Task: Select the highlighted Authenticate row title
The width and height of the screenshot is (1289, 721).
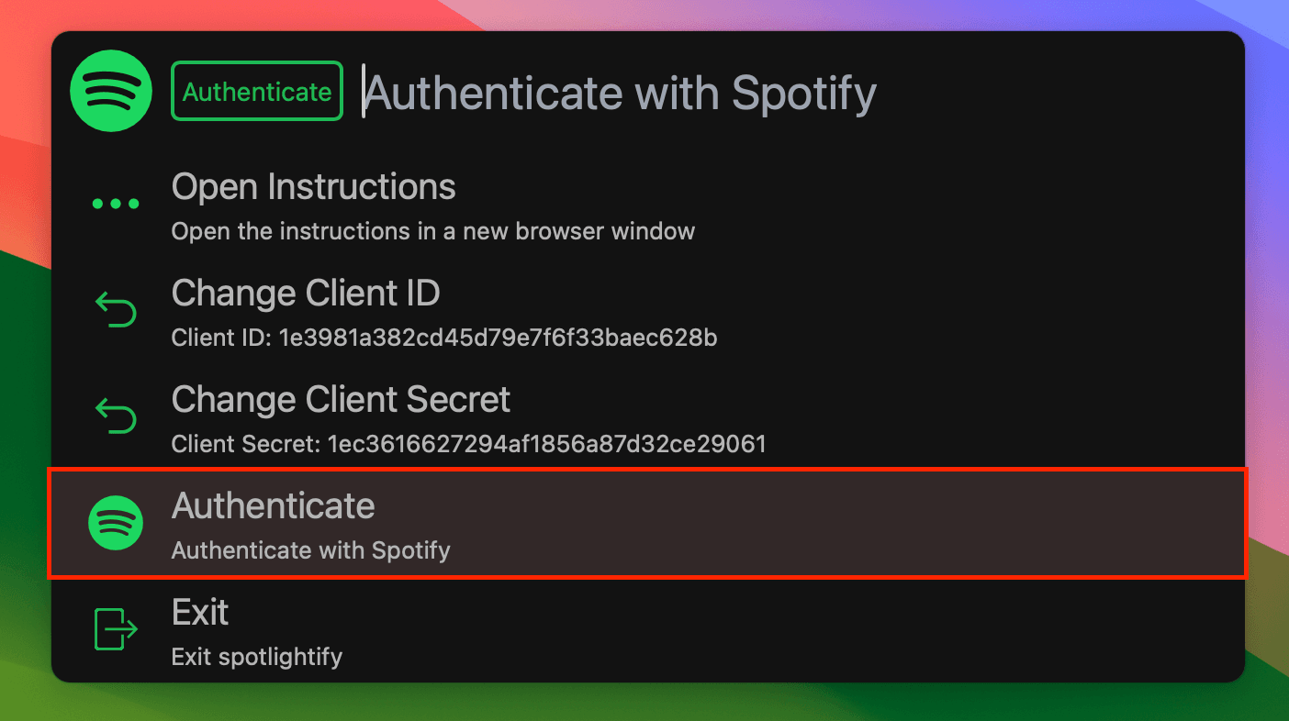Action: 274,506
